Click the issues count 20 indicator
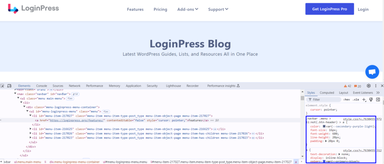The image size is (384, 164). 357,86
